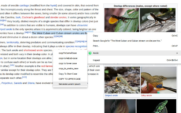Open the orange dewlap lizard photo
This screenshot has height=113, width=181.
coord(122,19)
